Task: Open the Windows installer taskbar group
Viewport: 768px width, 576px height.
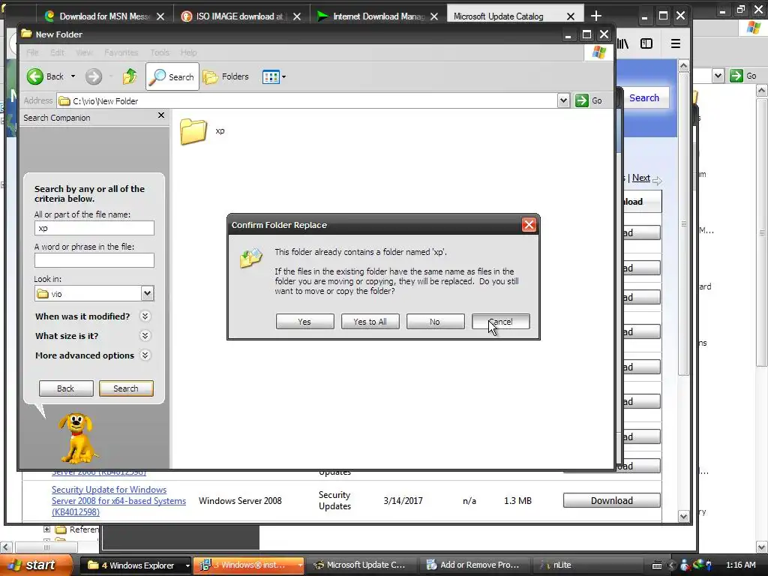Action: tap(249, 565)
